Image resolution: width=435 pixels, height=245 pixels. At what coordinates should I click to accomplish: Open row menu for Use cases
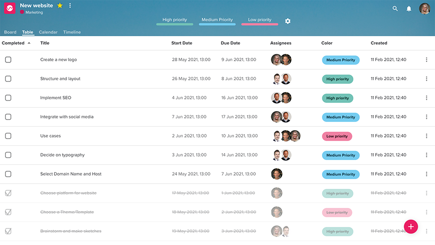pyautogui.click(x=426, y=136)
